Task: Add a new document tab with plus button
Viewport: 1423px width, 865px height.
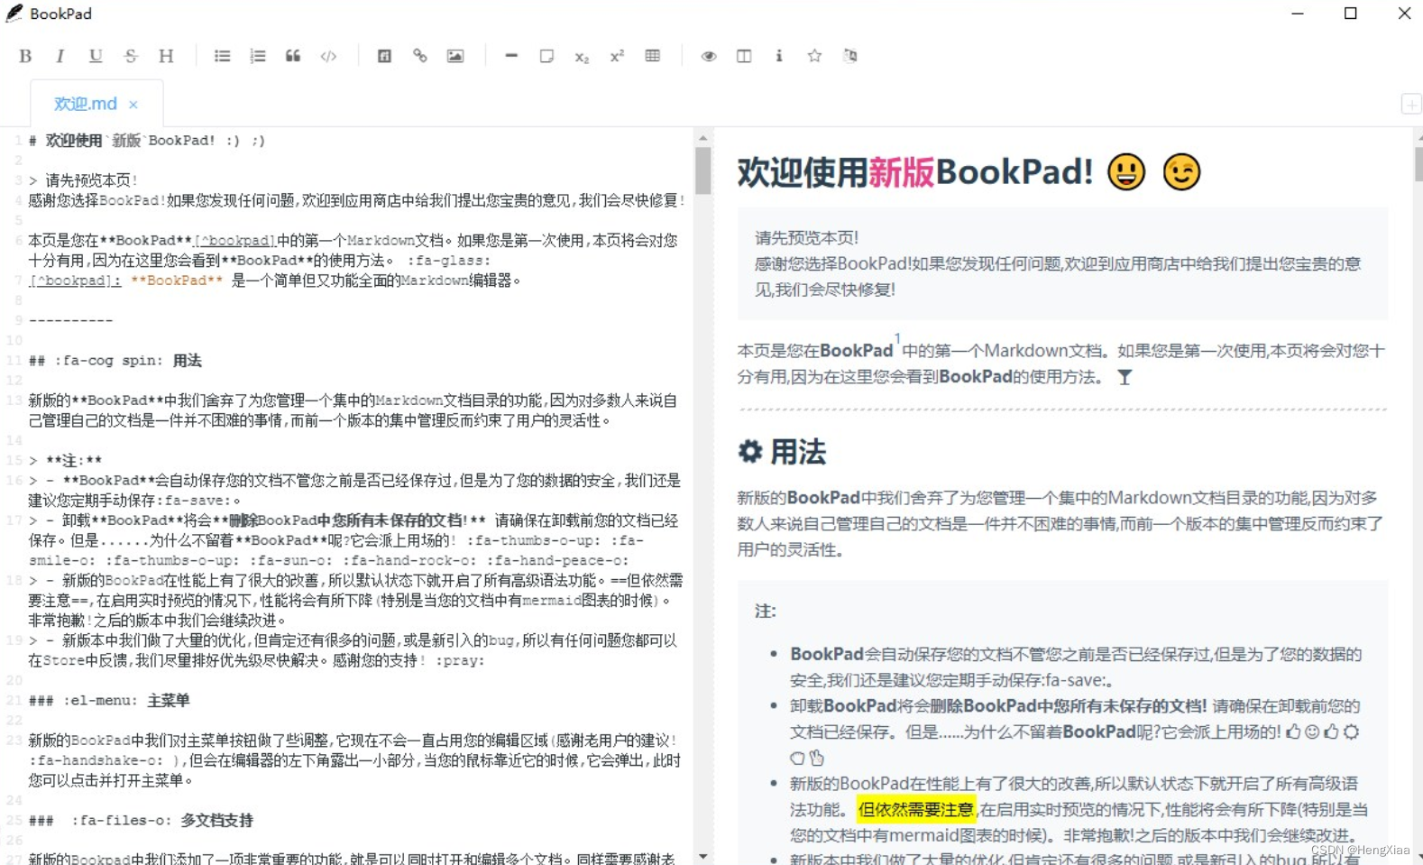Action: [1411, 104]
